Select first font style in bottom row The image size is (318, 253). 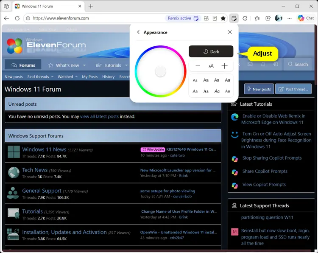click(195, 91)
